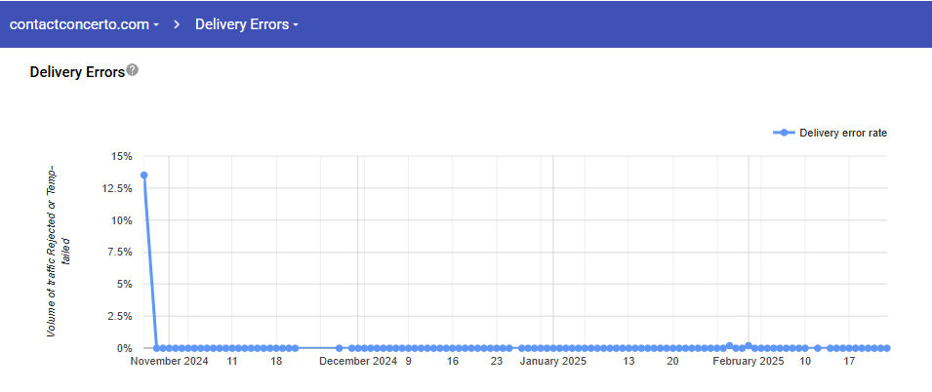Click the 0% y-axis label
Screen dimensions: 932x392
[x=124, y=348]
